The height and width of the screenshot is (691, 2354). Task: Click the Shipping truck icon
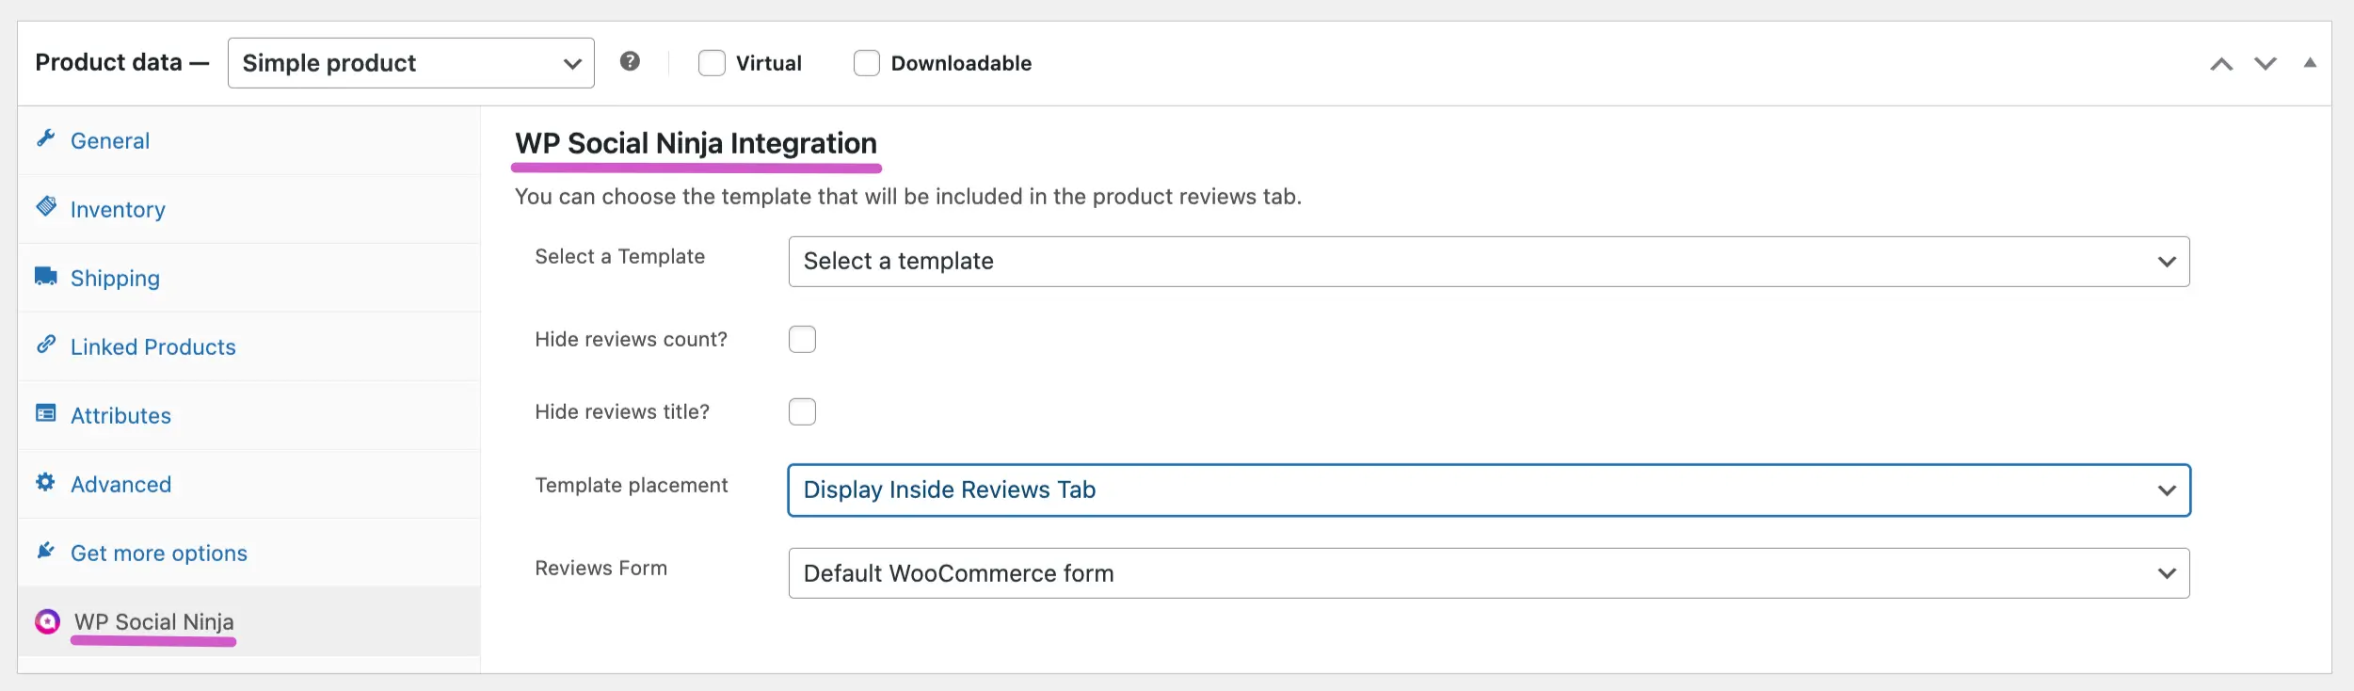46,276
